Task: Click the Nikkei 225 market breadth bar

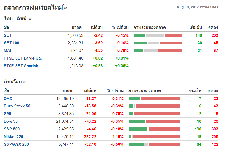Action: coord(154,137)
